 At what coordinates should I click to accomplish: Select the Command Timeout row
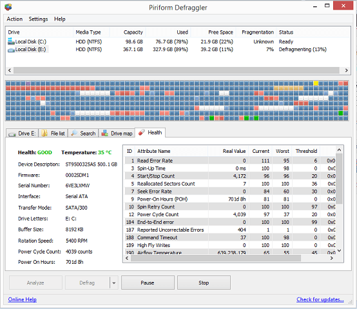(x=230, y=237)
